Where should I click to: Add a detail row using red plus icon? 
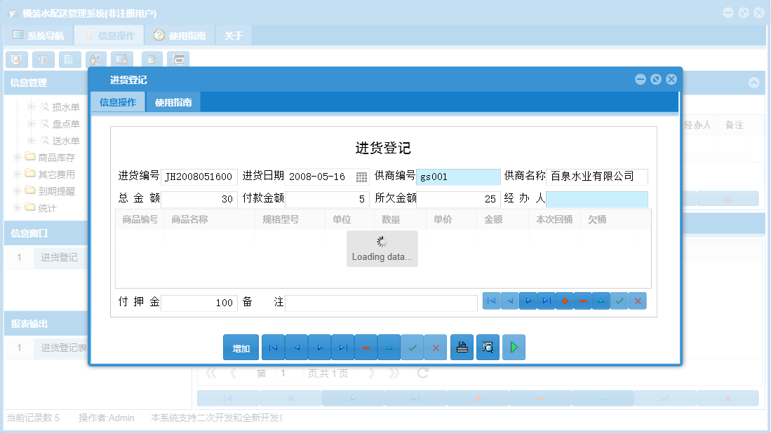pyautogui.click(x=564, y=301)
